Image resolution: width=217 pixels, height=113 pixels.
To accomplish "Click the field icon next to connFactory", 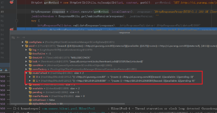I will (30, 69).
